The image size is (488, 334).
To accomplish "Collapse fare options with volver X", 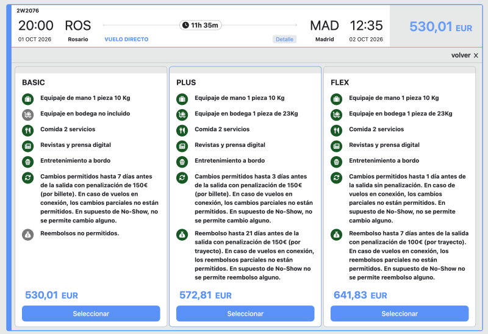I will click(x=465, y=55).
